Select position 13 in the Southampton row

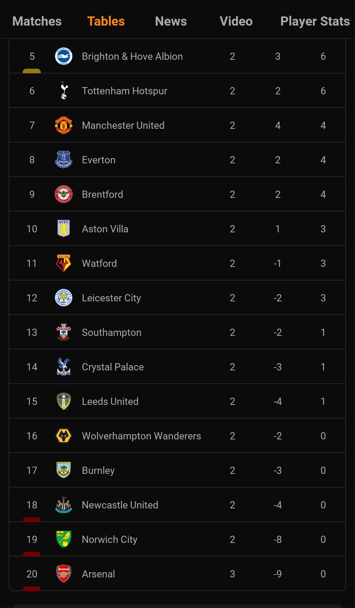[x=32, y=332]
